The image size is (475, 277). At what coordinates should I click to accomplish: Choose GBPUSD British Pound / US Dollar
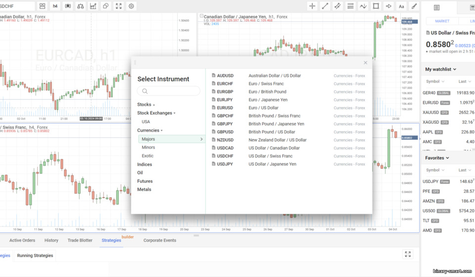click(x=288, y=132)
